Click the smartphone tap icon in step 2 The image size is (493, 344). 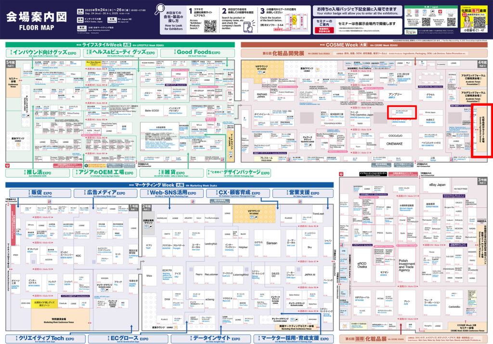(250, 26)
